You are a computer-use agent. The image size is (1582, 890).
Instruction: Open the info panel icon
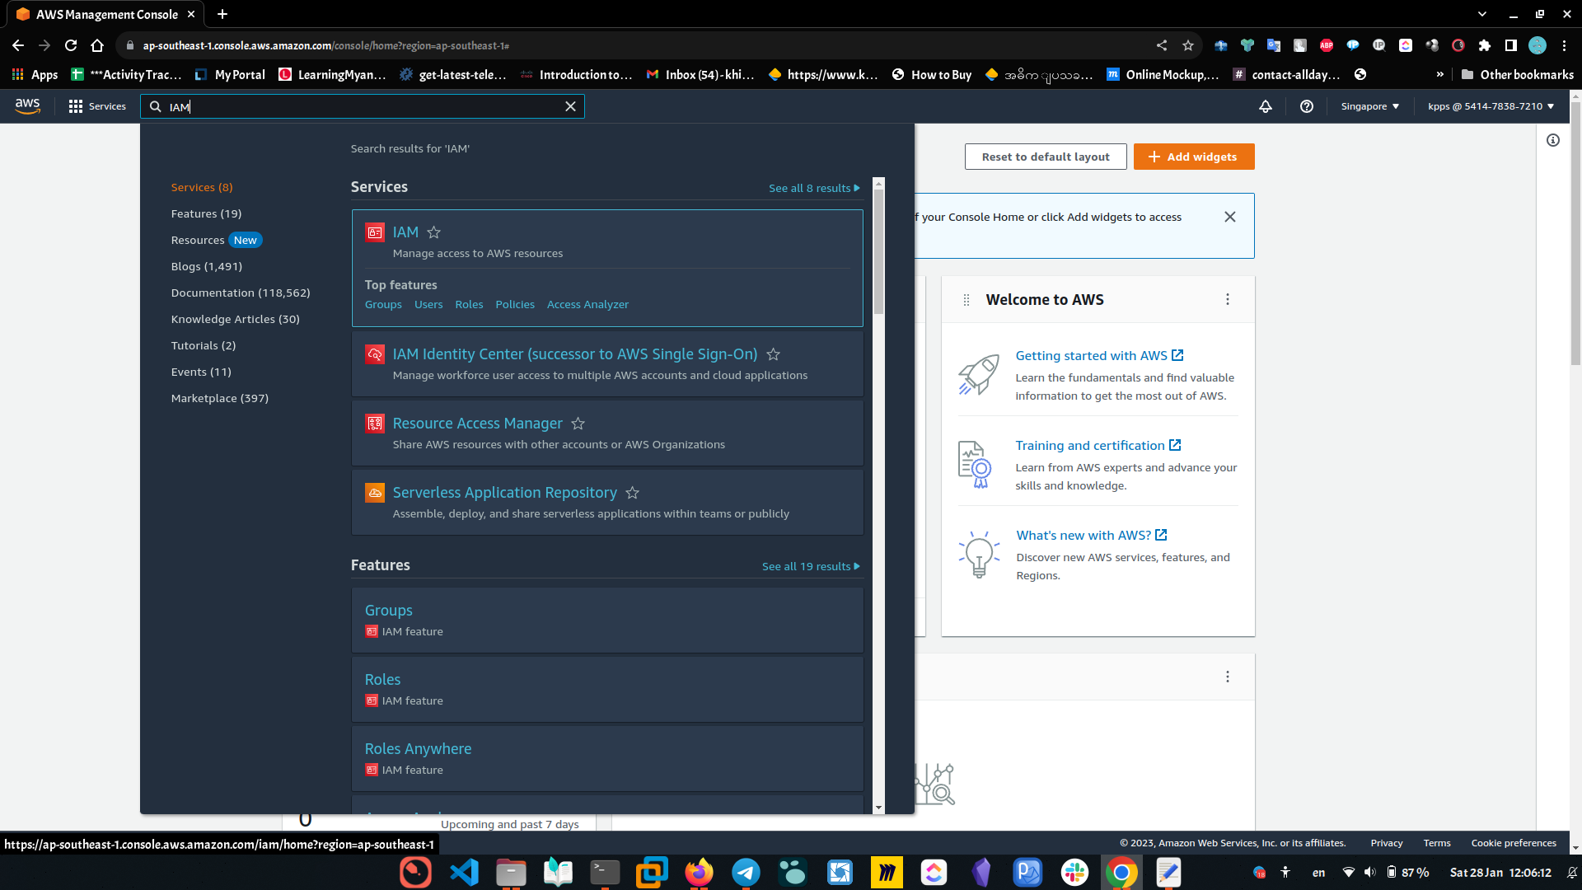pos(1553,140)
